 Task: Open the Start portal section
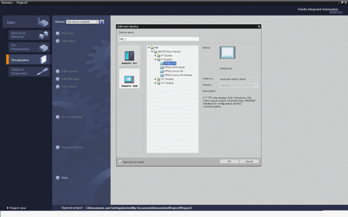click(26, 22)
